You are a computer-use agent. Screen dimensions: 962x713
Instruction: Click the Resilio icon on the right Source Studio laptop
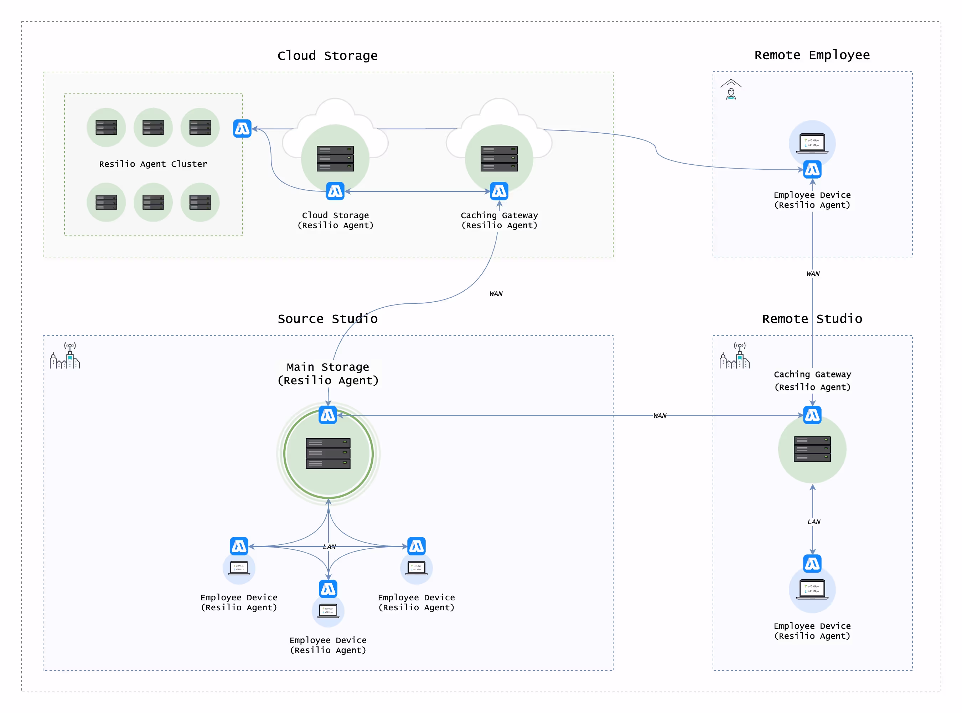(x=417, y=547)
